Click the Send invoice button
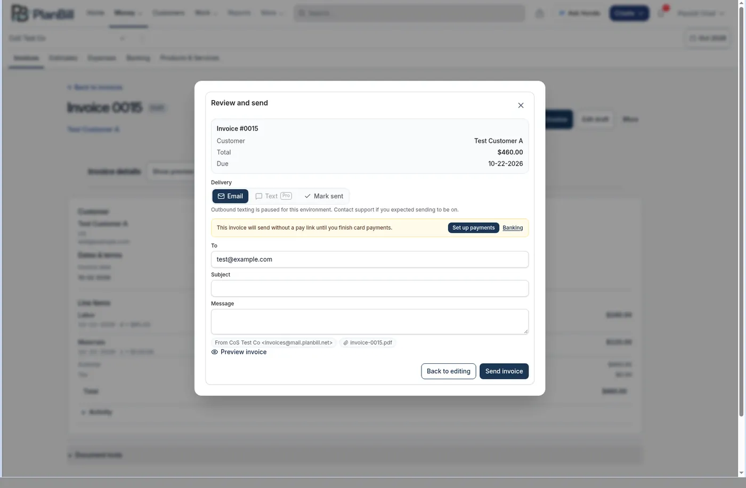The height and width of the screenshot is (488, 746). tap(504, 371)
